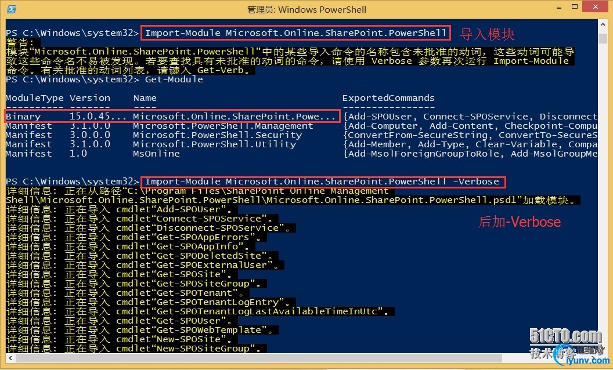This screenshot has width=613, height=370.
Task: Click the 'Microsoft.Online.SharePoint.PowerShell.psd1' path line
Action: [x=293, y=200]
